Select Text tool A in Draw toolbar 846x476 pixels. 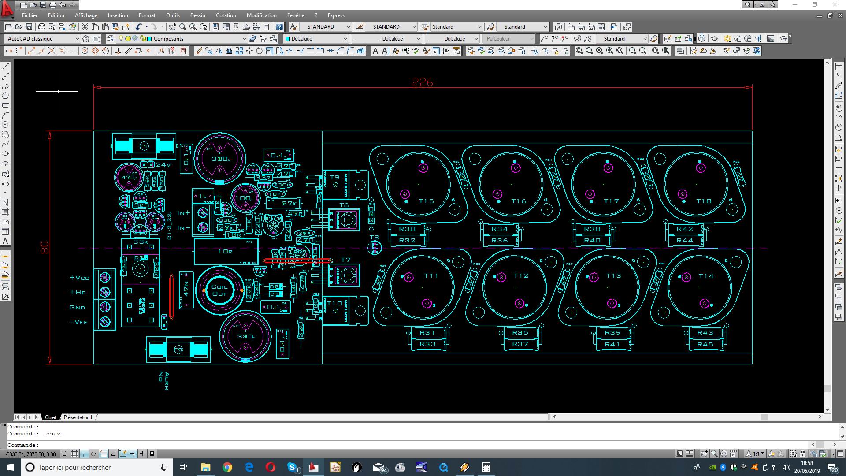pos(5,241)
